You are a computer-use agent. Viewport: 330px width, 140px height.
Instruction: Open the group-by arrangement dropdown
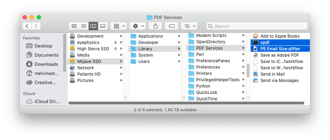119,26
